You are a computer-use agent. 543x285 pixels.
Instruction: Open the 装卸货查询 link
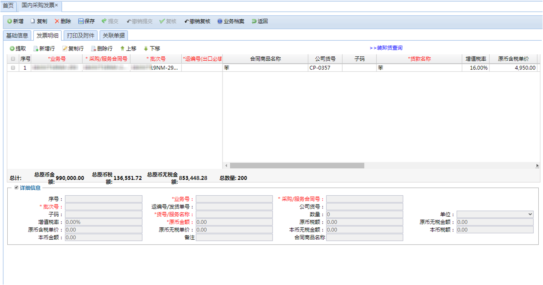click(386, 48)
